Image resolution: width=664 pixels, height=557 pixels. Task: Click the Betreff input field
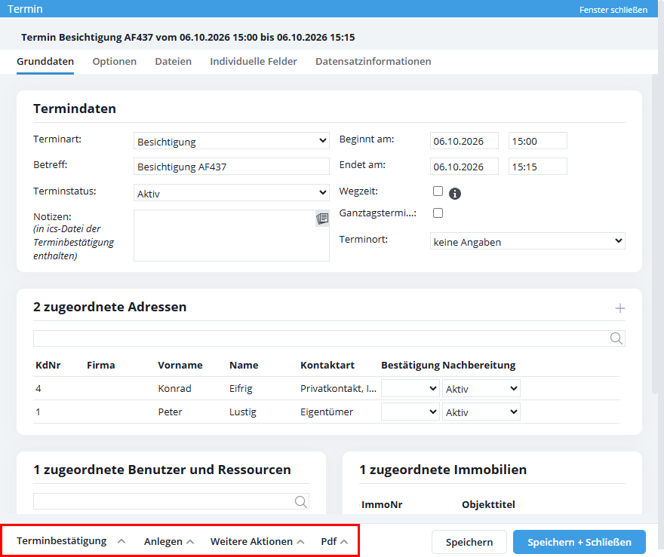231,167
